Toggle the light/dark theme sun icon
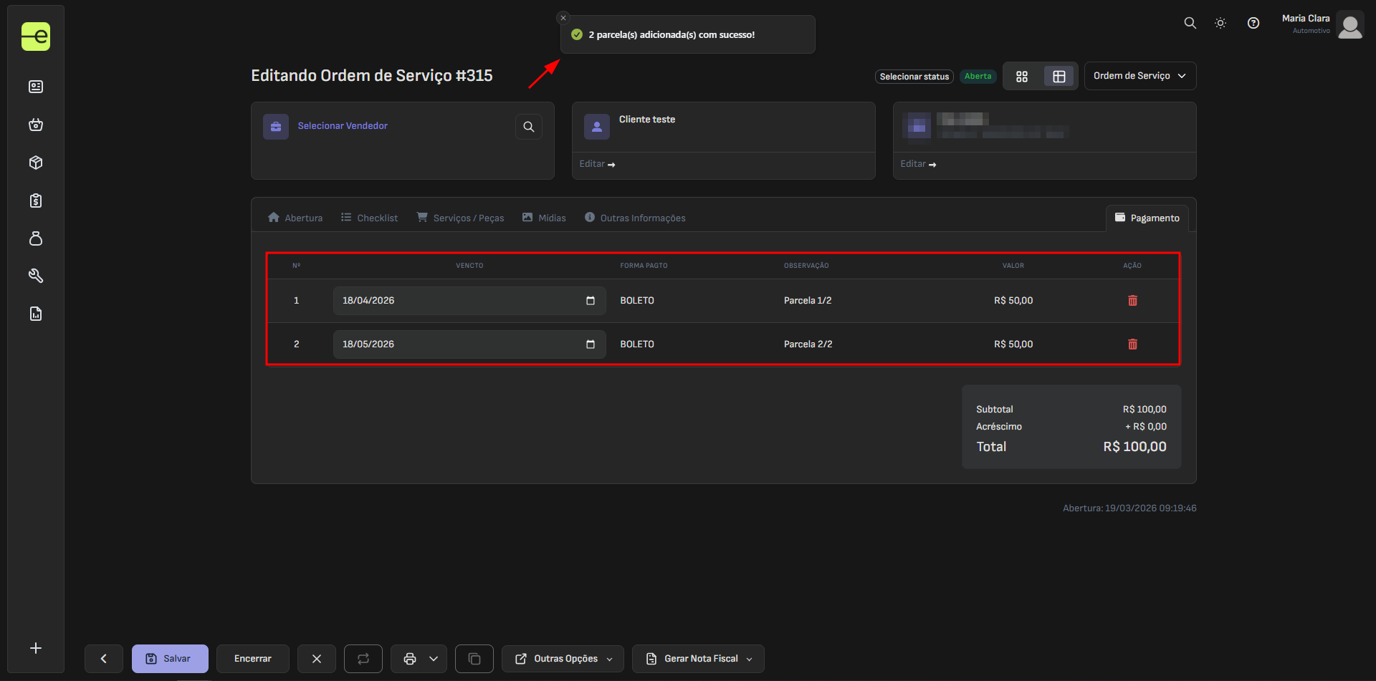This screenshot has height=681, width=1376. pos(1220,23)
